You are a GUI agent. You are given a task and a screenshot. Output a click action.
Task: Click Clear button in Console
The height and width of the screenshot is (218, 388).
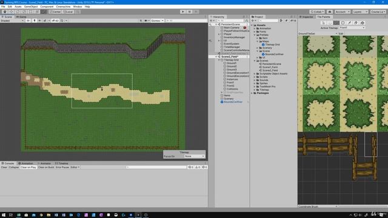pos(4,167)
